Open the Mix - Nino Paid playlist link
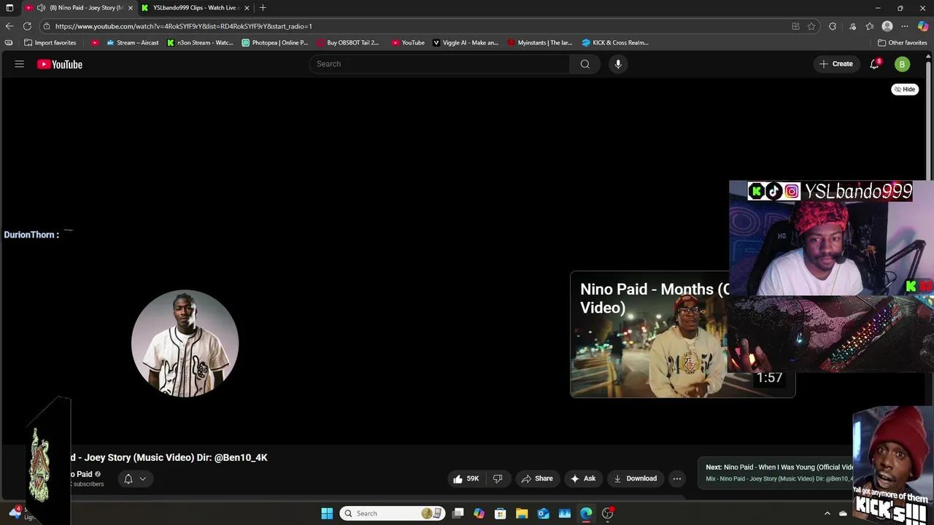The height and width of the screenshot is (525, 934). click(779, 479)
